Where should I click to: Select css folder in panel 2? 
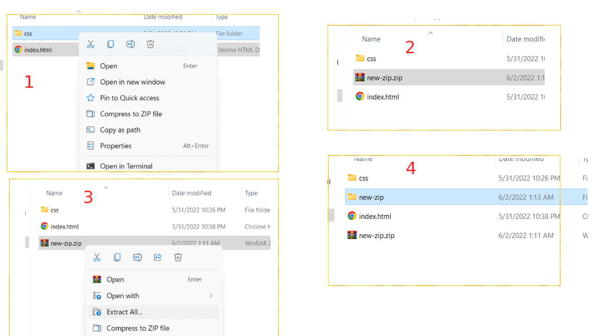click(449, 58)
